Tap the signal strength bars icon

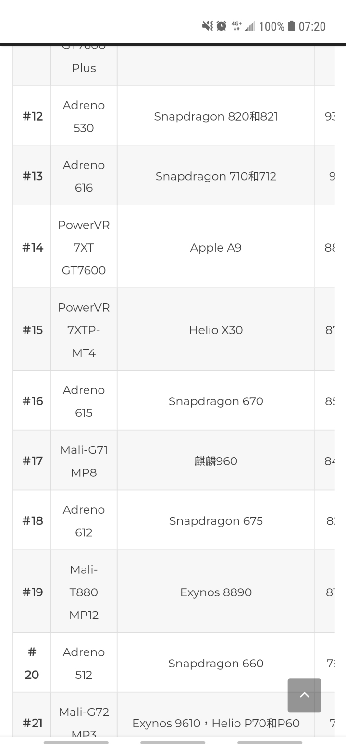click(249, 26)
